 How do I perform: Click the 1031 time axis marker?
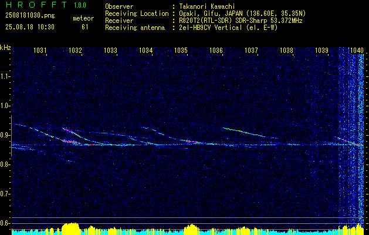click(40, 50)
